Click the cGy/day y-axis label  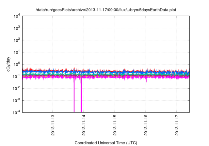click(8, 64)
